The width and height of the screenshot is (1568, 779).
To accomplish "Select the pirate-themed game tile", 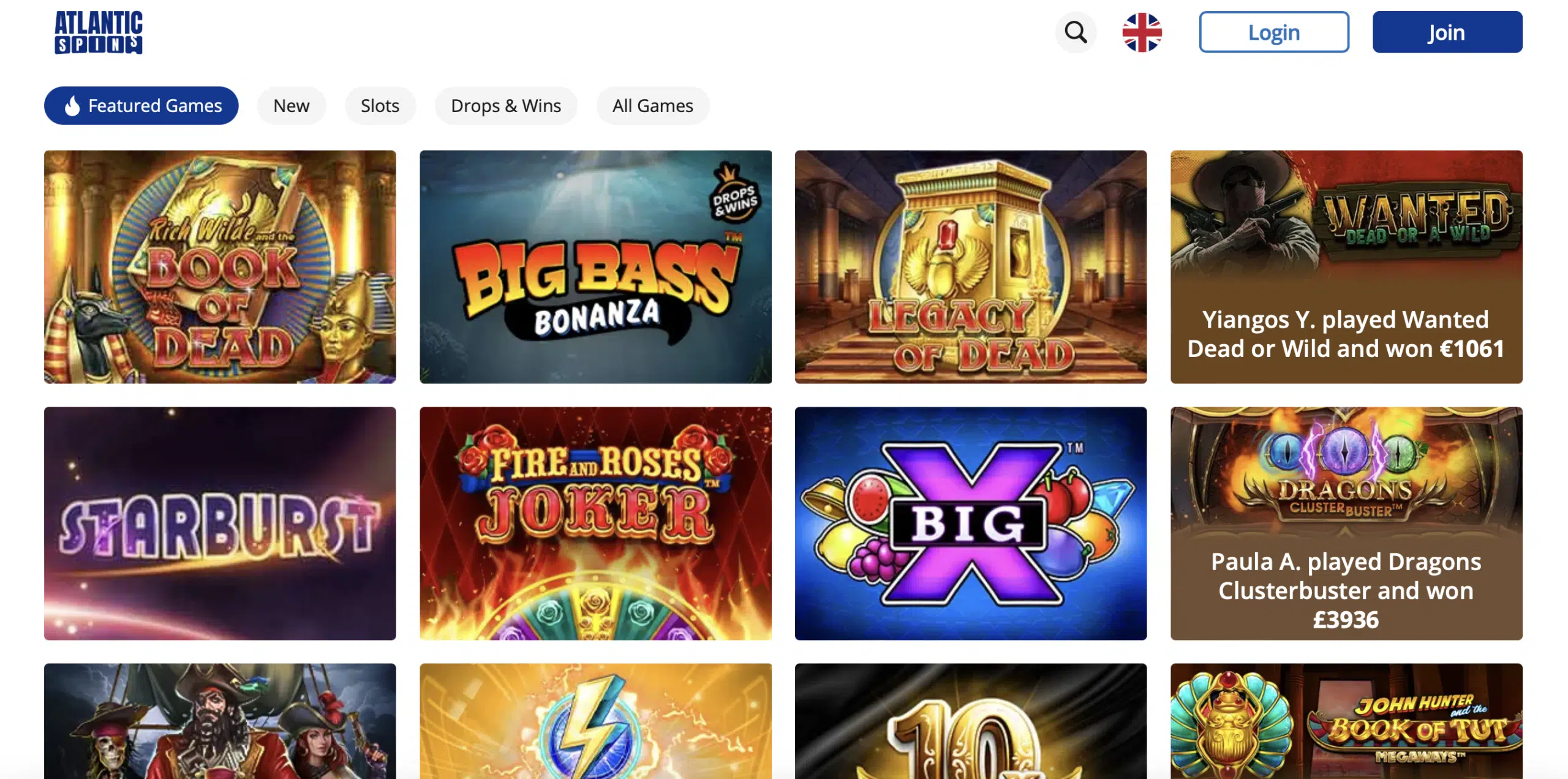I will (220, 721).
